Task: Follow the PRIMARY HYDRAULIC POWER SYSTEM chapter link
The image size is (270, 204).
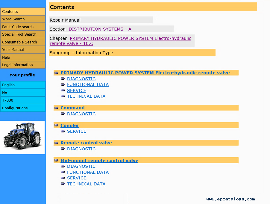Action: [120, 41]
